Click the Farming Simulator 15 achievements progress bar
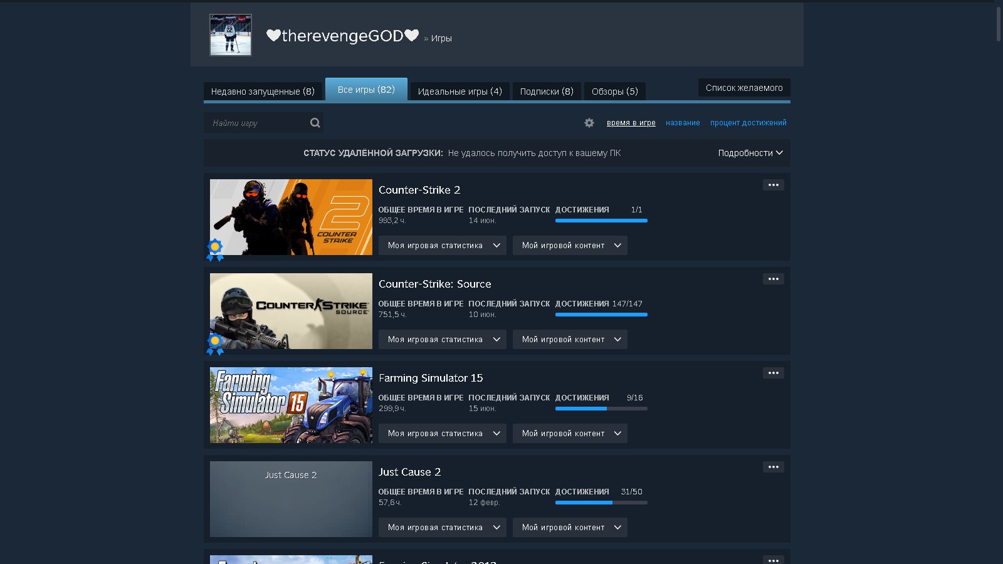The image size is (1003, 564). coord(601,409)
